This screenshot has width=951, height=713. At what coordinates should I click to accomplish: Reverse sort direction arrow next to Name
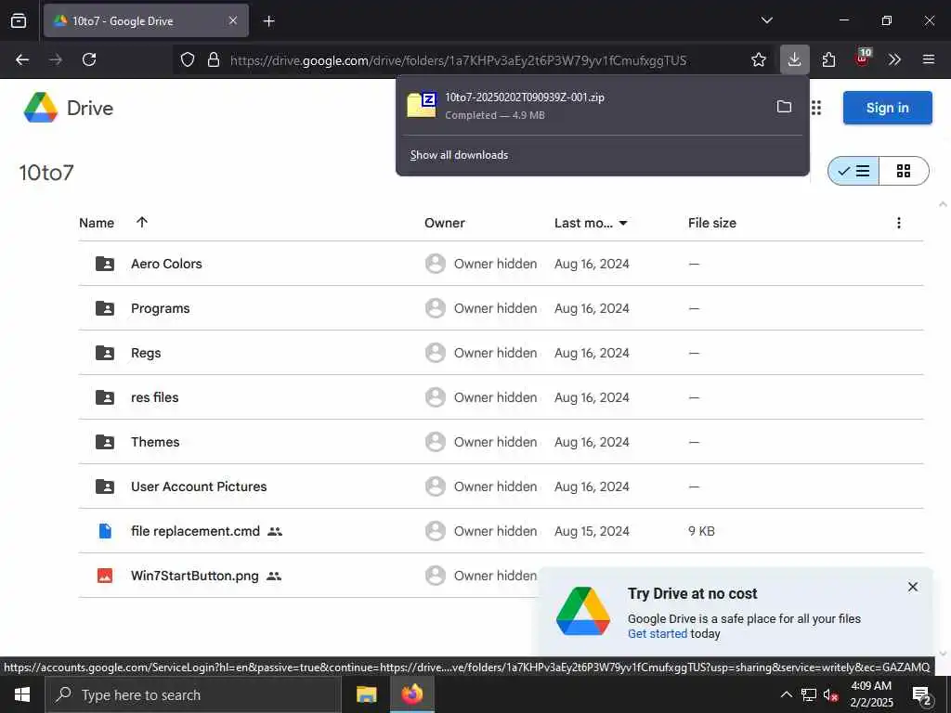point(142,222)
